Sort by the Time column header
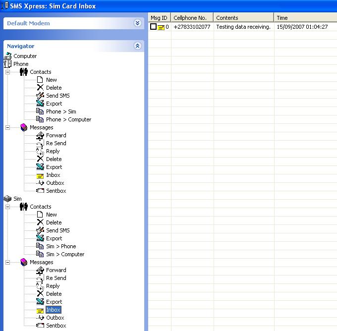 [305, 18]
